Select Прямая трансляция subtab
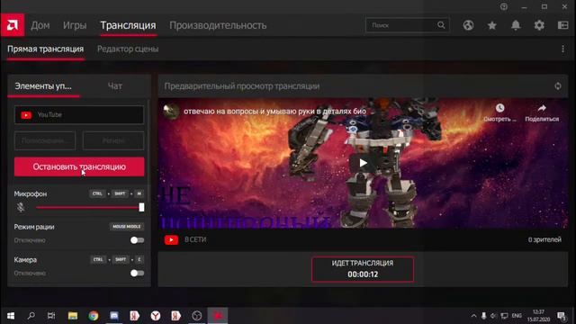This screenshot has width=576, height=324. tap(46, 49)
